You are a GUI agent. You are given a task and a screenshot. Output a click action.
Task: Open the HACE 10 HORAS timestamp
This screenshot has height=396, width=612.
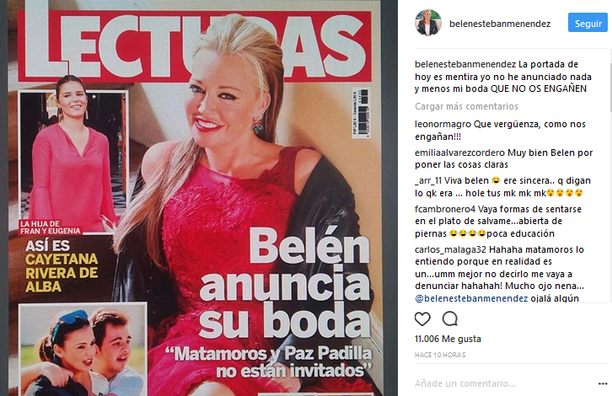440,355
